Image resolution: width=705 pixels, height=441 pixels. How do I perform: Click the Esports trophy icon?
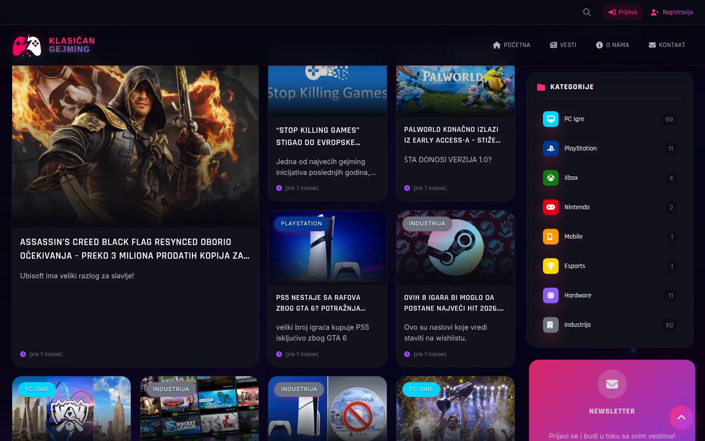(x=551, y=266)
